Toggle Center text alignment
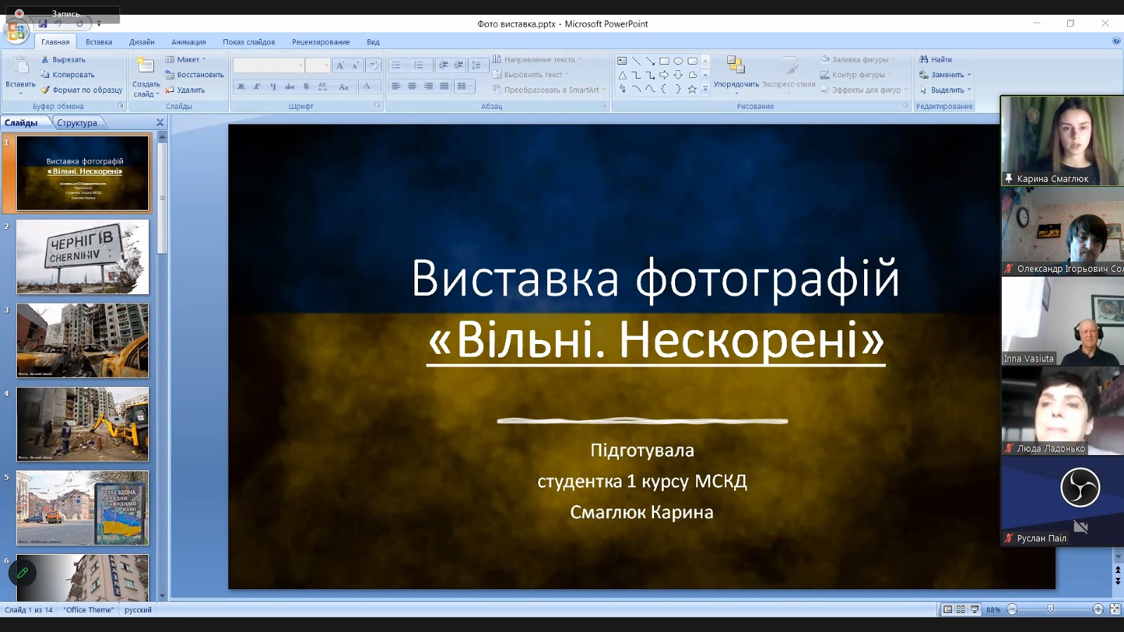The image size is (1124, 632). (x=412, y=86)
